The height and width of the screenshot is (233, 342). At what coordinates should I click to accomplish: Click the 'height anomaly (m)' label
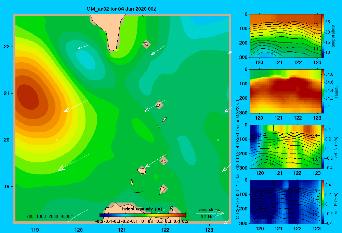pos(142,209)
